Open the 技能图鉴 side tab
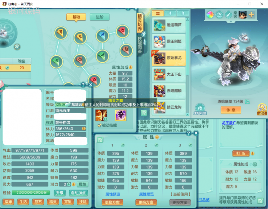This screenshot has width=268, height=209. coord(140,45)
